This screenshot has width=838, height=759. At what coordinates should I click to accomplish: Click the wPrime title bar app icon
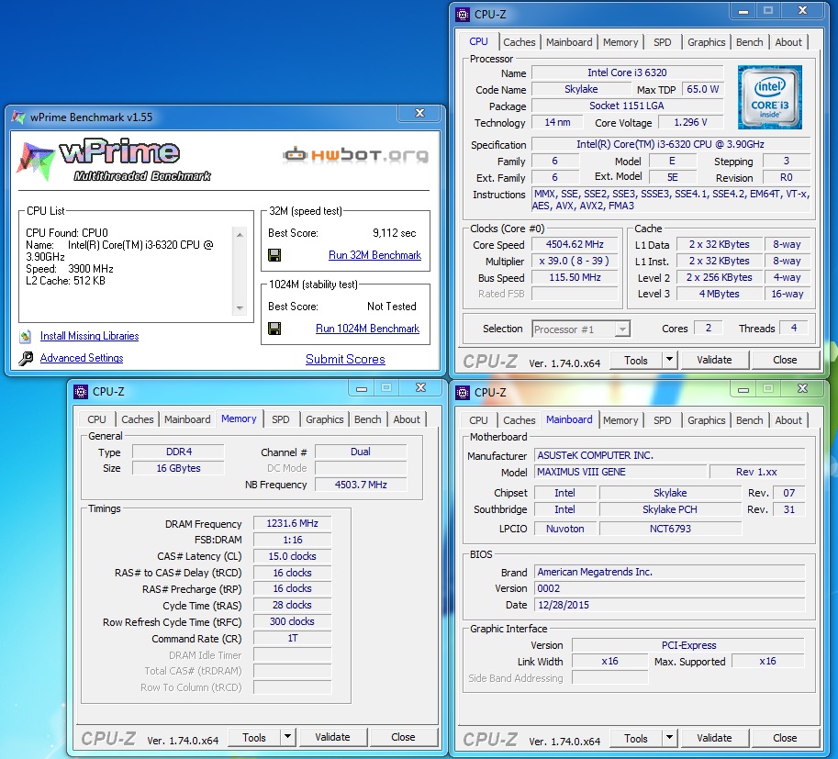pos(18,117)
